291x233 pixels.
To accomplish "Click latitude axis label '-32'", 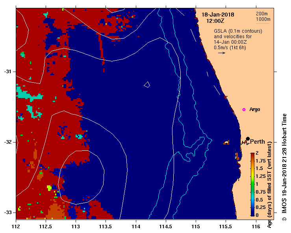I will click(7, 142).
